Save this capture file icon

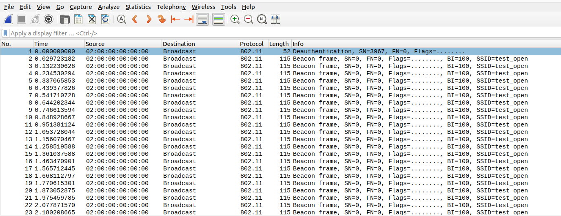click(x=78, y=19)
